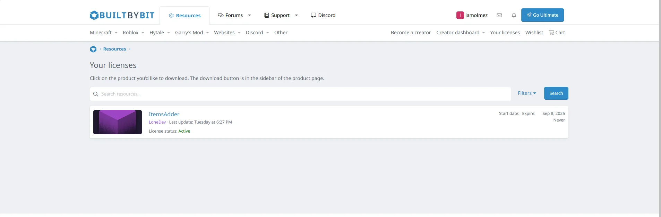Open the ItemsAdder product thumbnail

pyautogui.click(x=118, y=122)
